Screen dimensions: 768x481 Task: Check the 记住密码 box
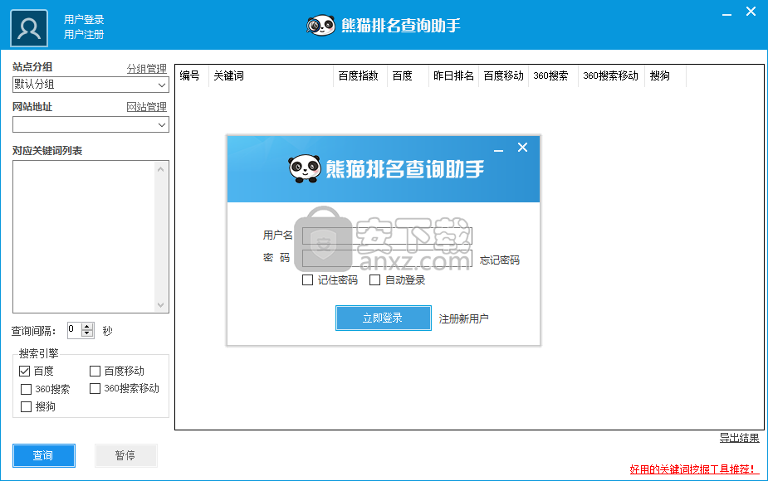click(307, 279)
